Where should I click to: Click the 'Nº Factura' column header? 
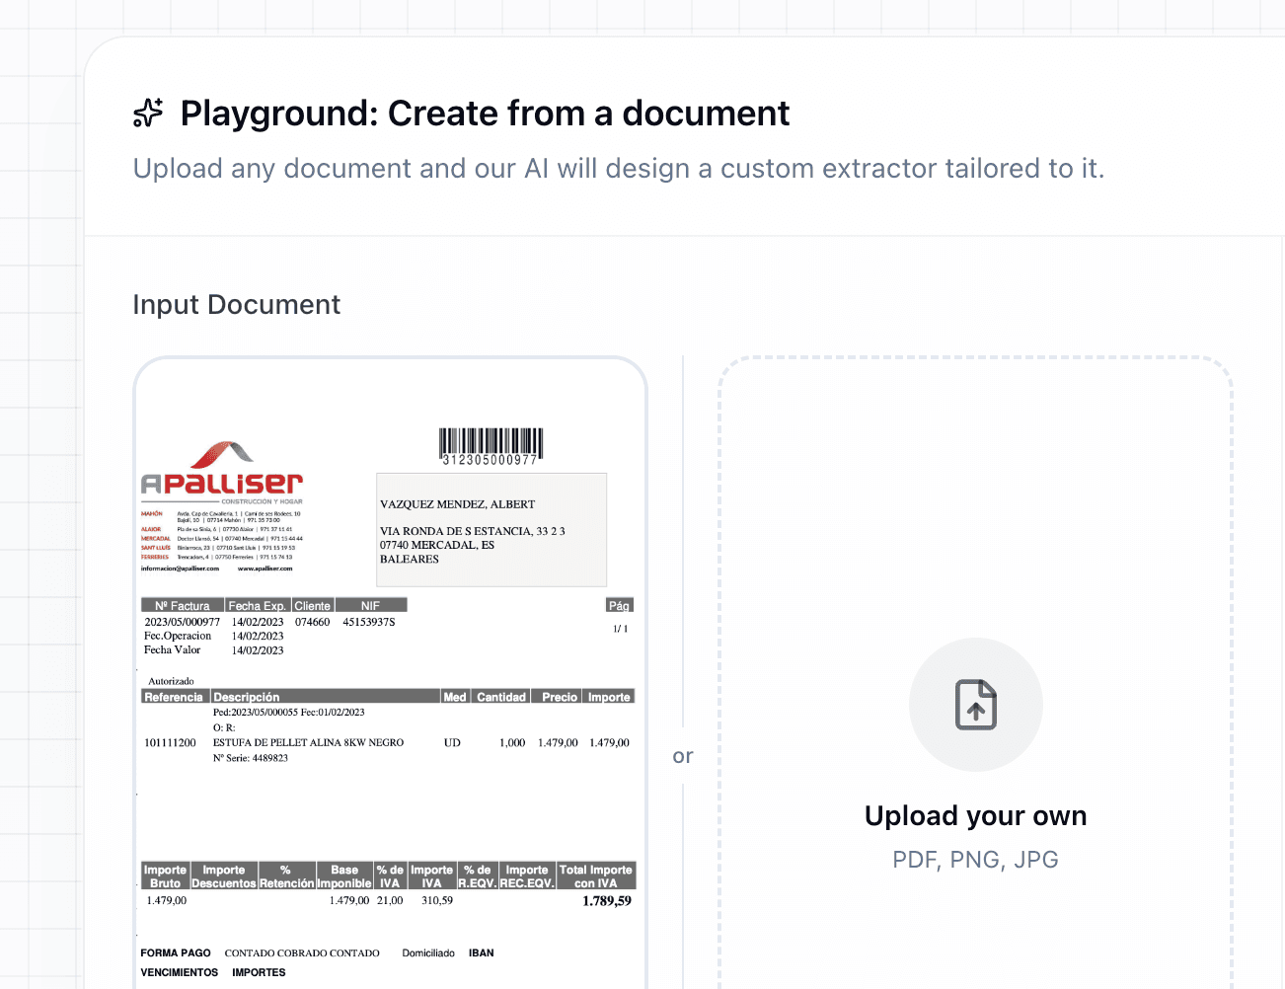pyautogui.click(x=183, y=606)
